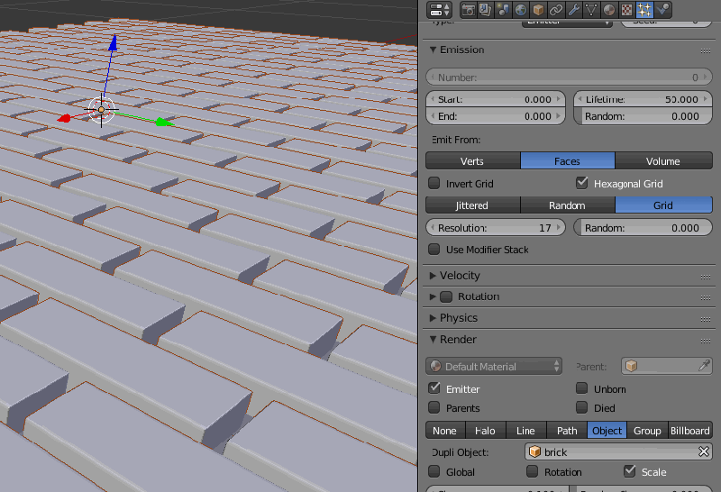Select Volume emit-from option

coord(663,161)
